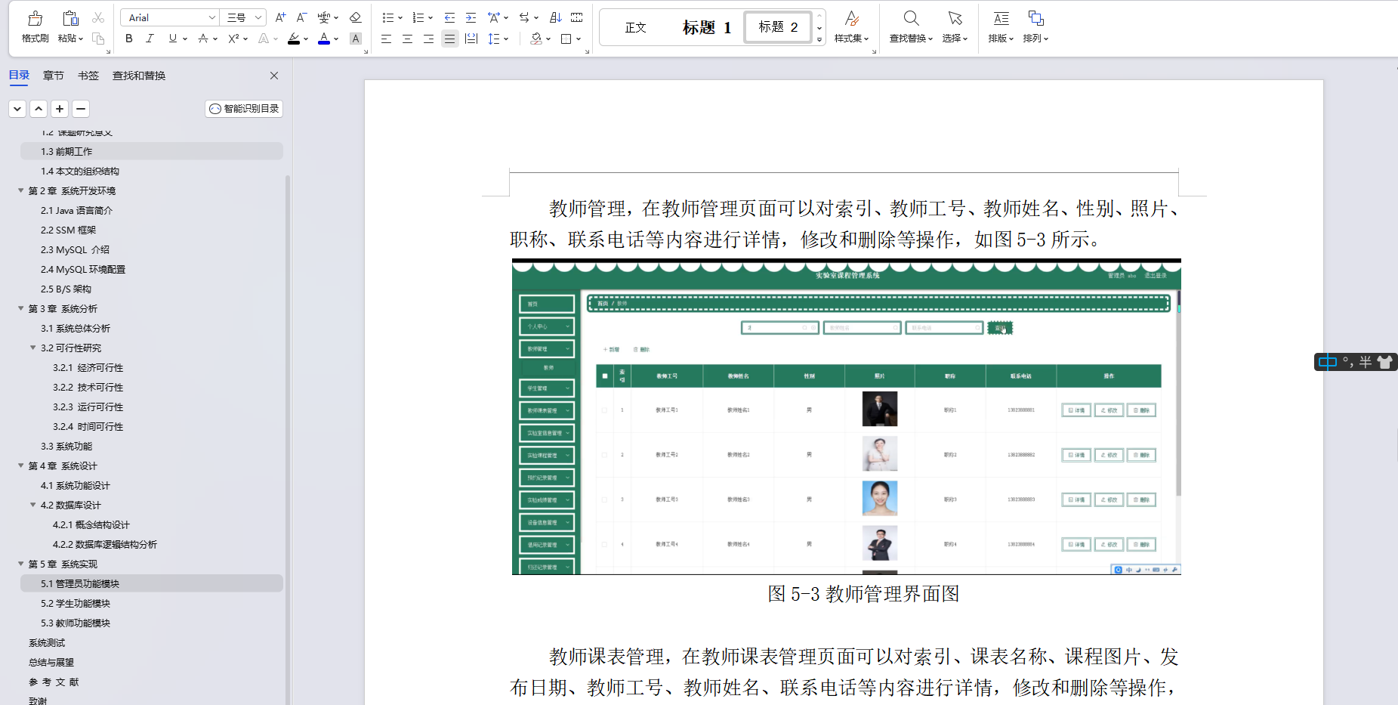Go to 2.3 MySQL 介绍 heading
Screen dimensions: 1398x705
click(x=75, y=249)
